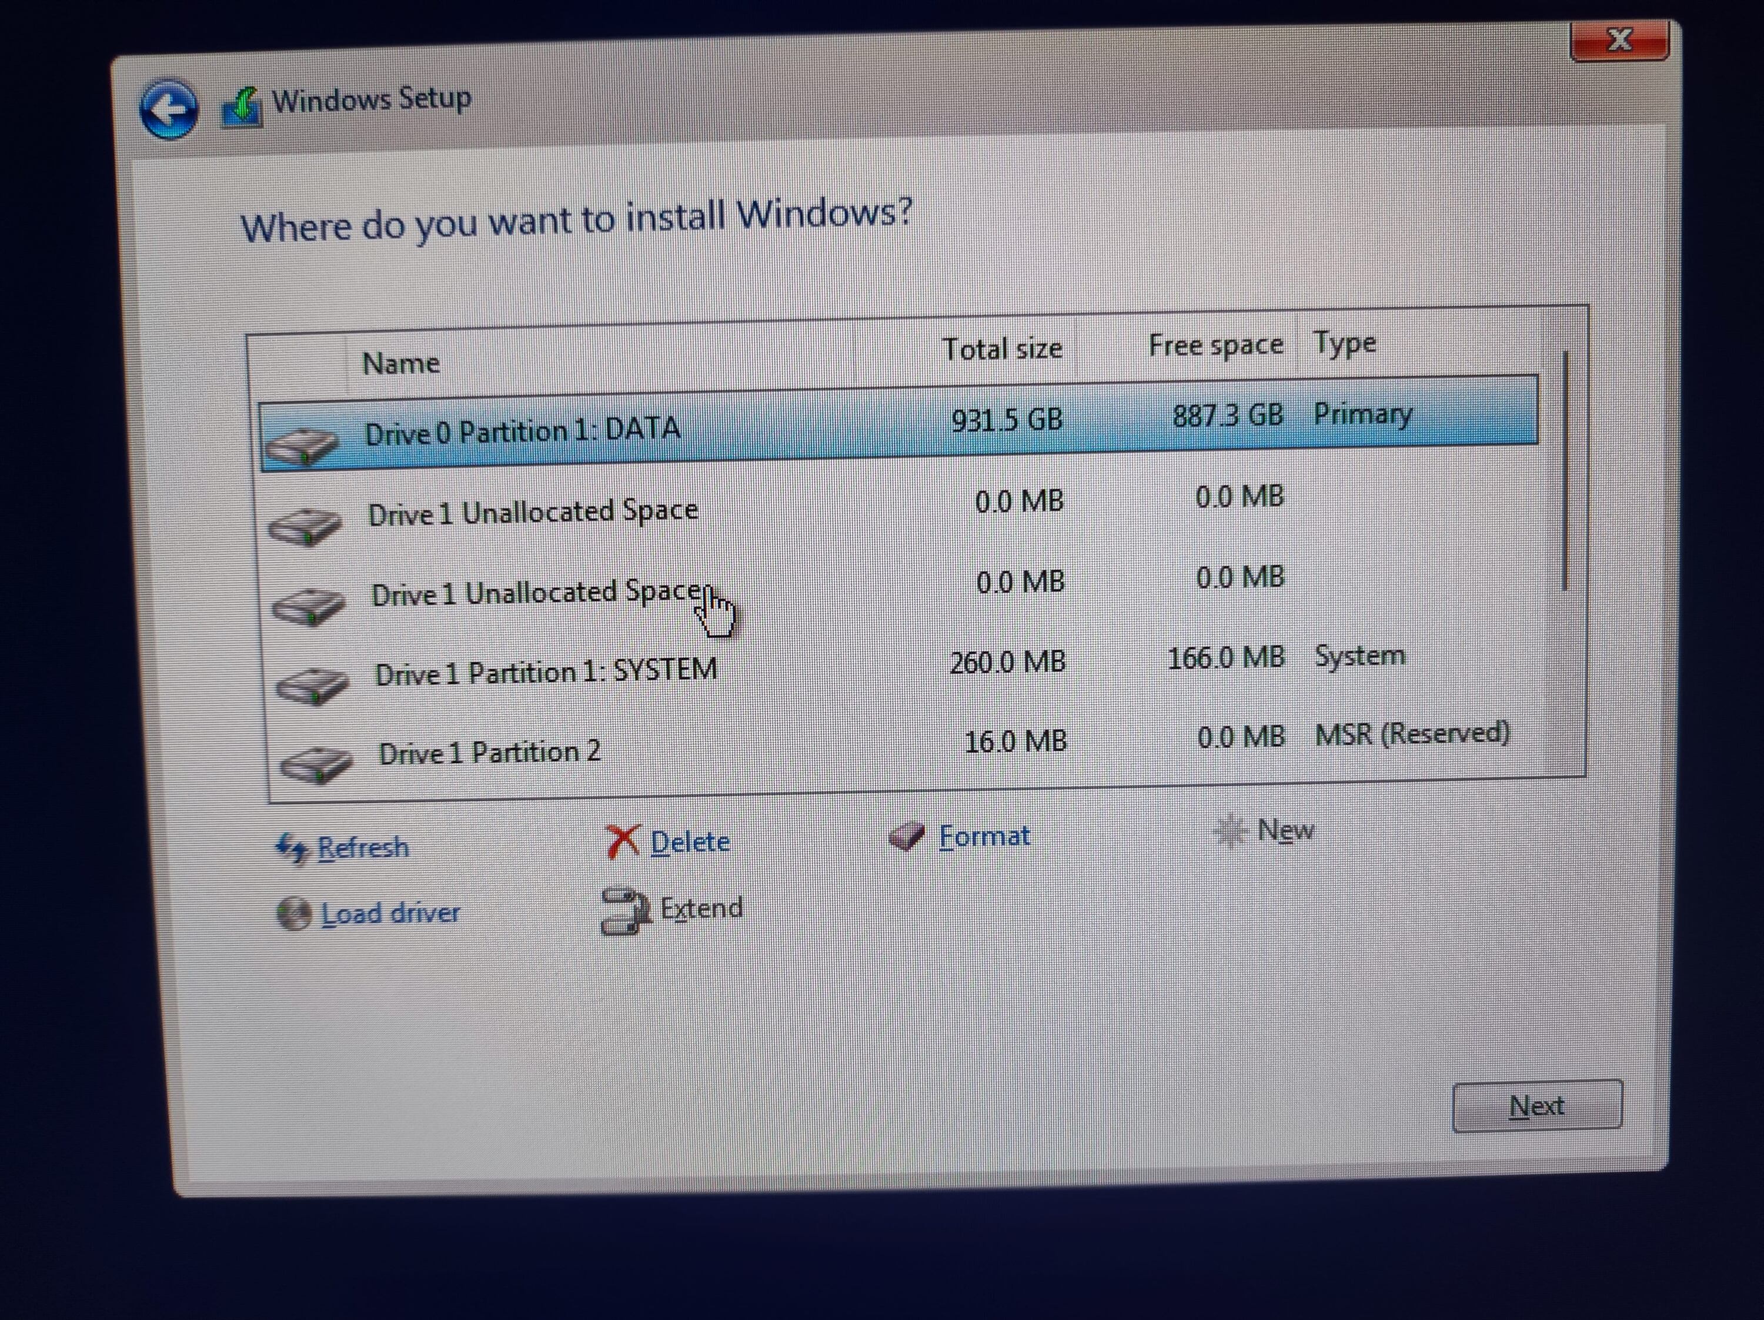Click the 260.0 MB total size value

tap(1008, 662)
